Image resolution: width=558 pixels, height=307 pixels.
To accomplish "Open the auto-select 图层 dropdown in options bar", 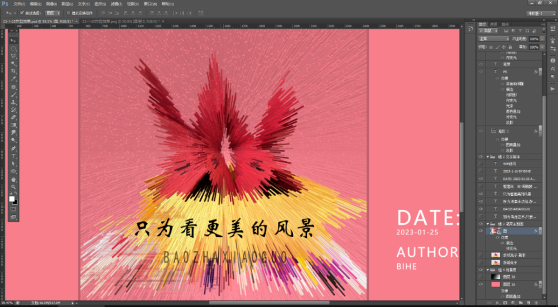I will point(52,13).
